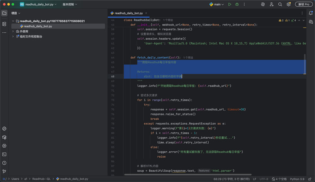Open Search Everywhere magnifier icon
The image size is (315, 182).
point(280,4)
